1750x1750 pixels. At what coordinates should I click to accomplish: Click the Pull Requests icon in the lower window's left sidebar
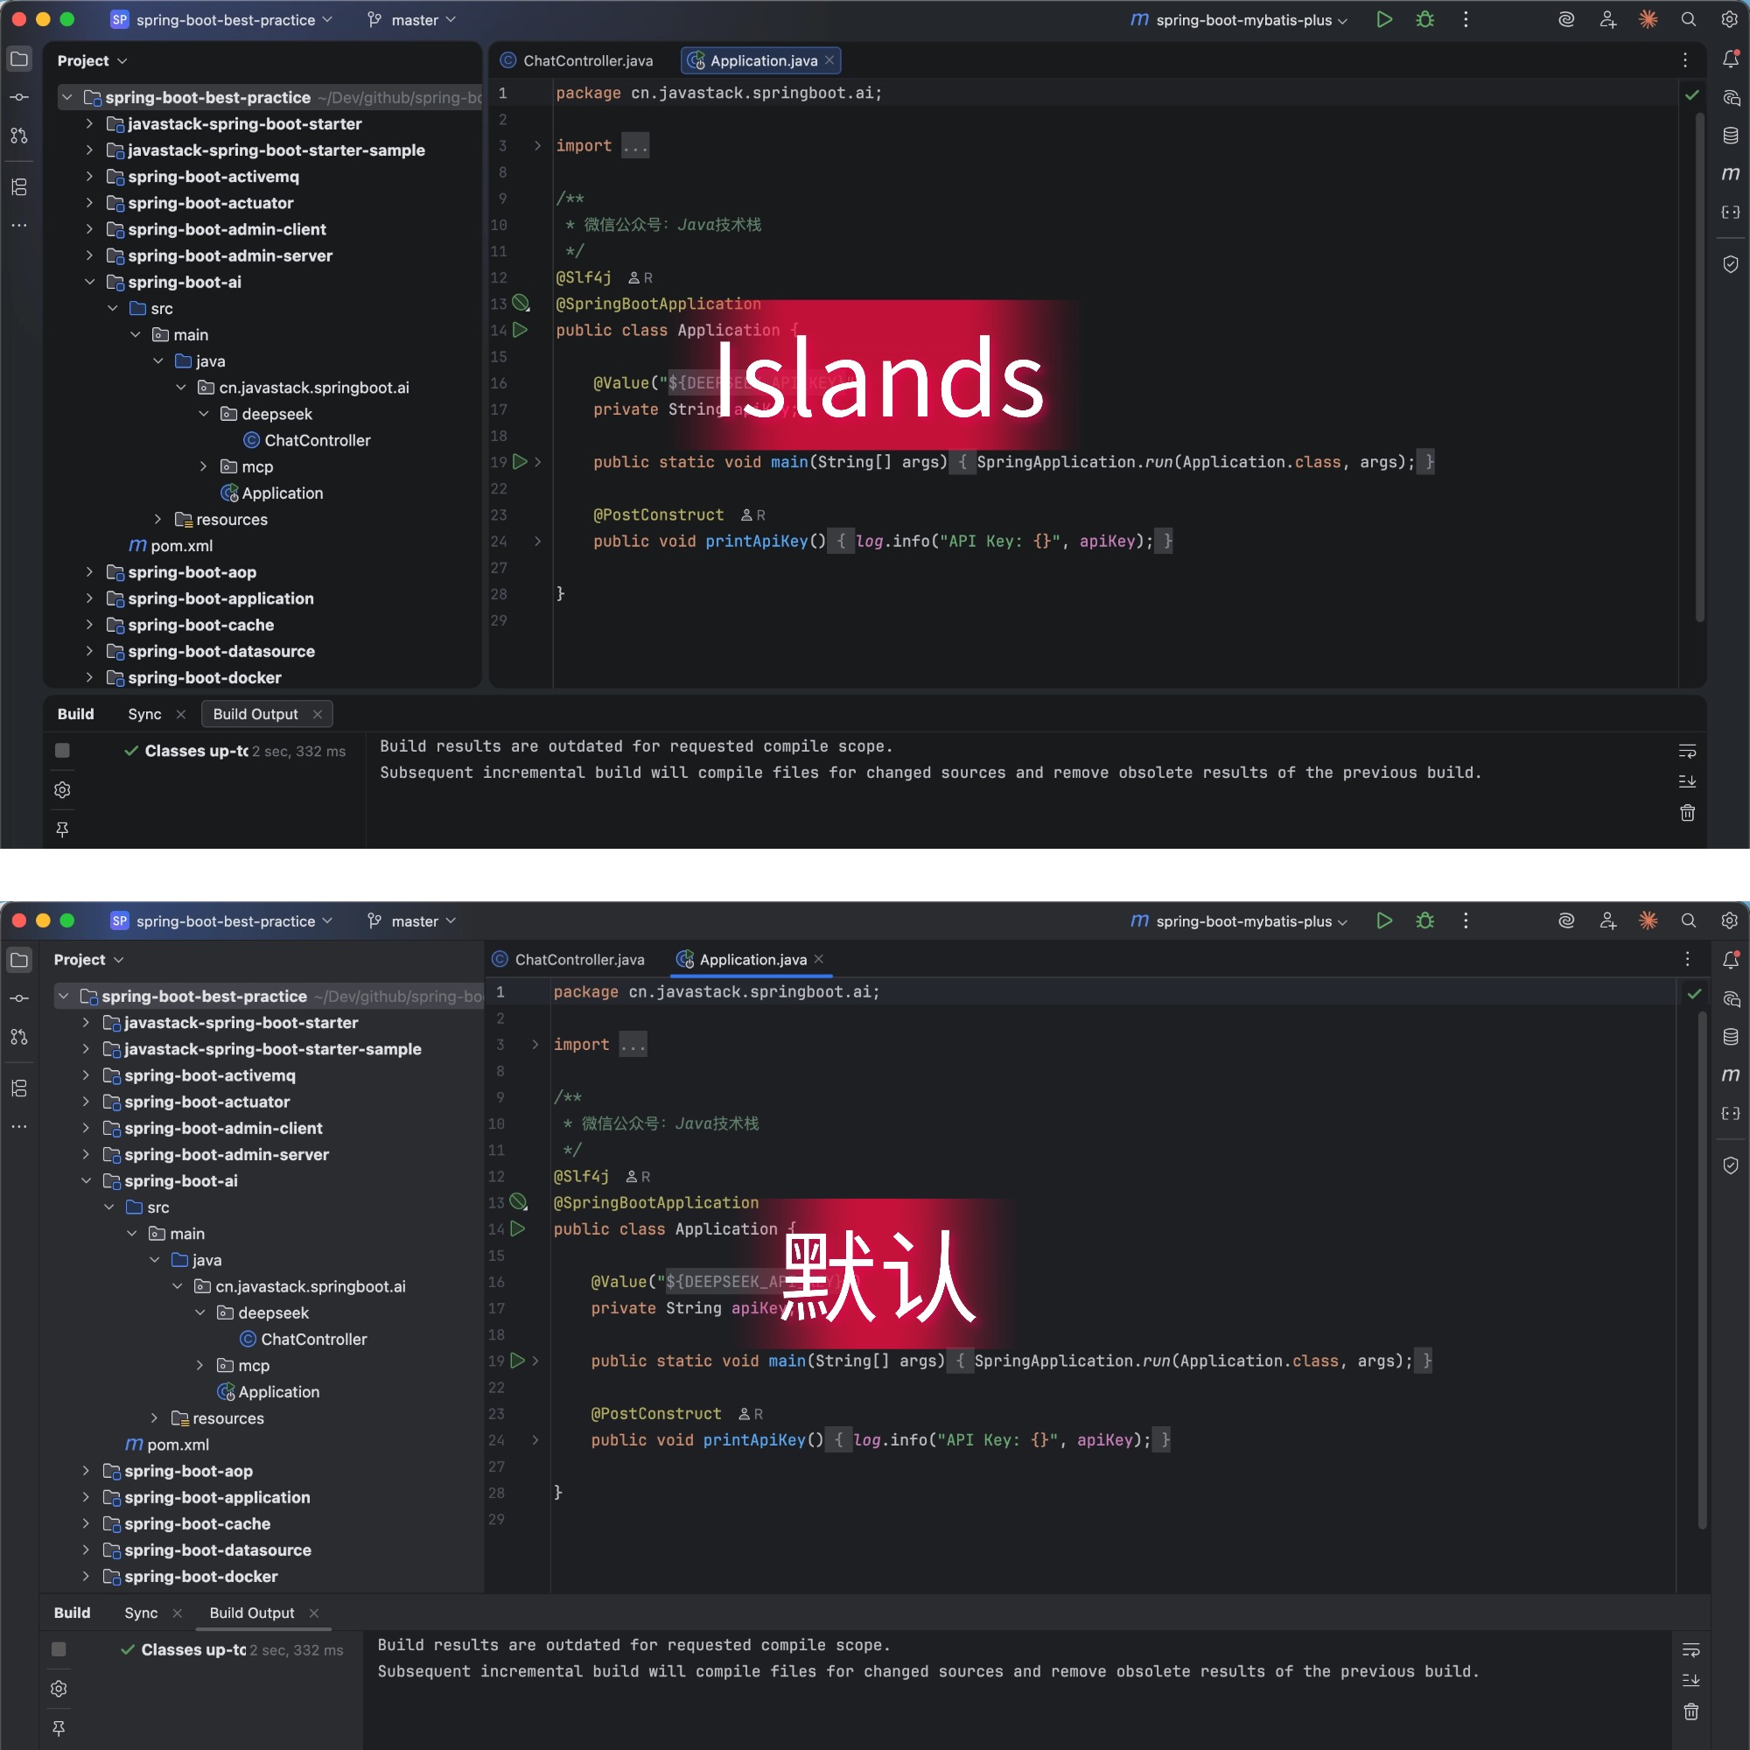tap(19, 1037)
